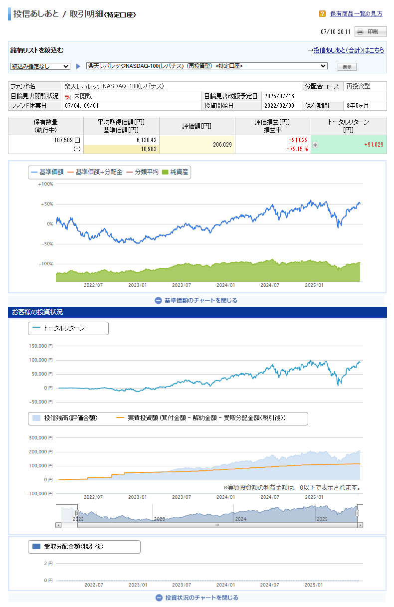Screen dimensions: 394x607
Task: Click the 再投資型 distribution course link
Action: click(x=359, y=86)
